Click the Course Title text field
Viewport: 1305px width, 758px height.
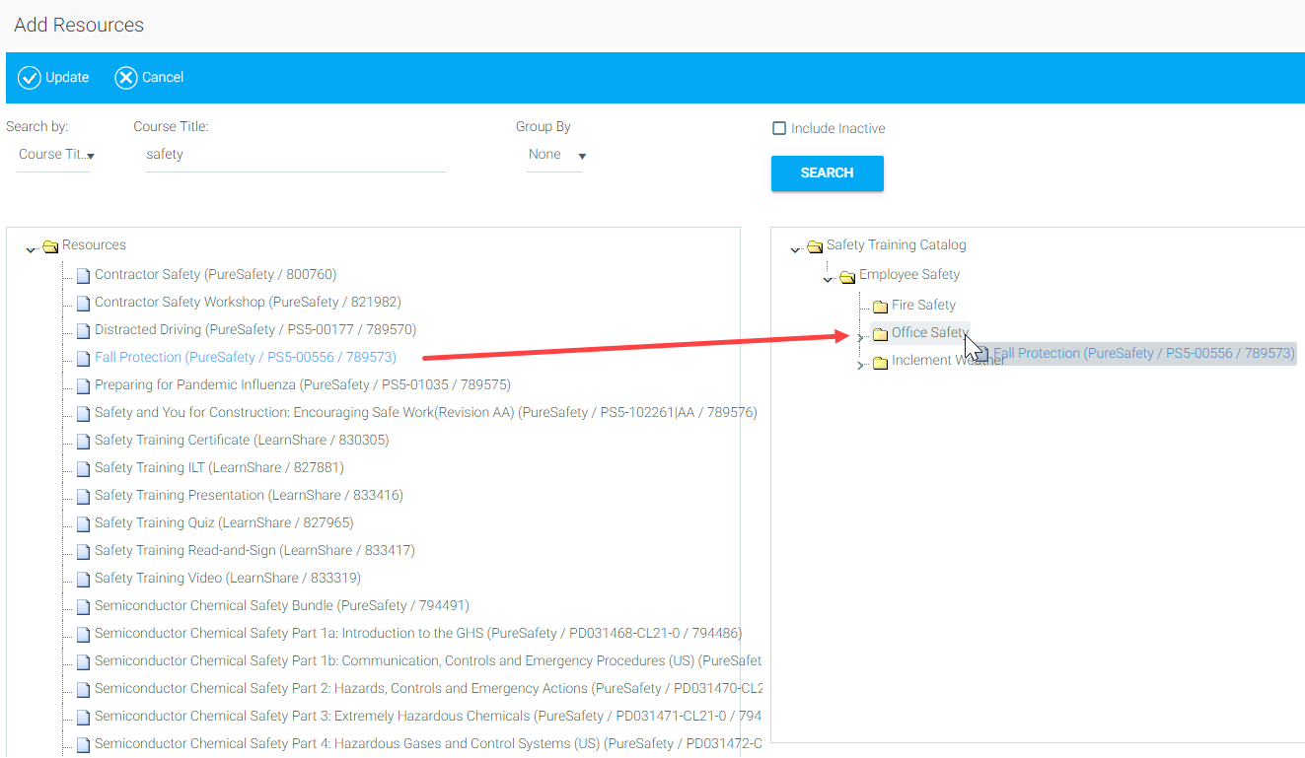(x=295, y=155)
